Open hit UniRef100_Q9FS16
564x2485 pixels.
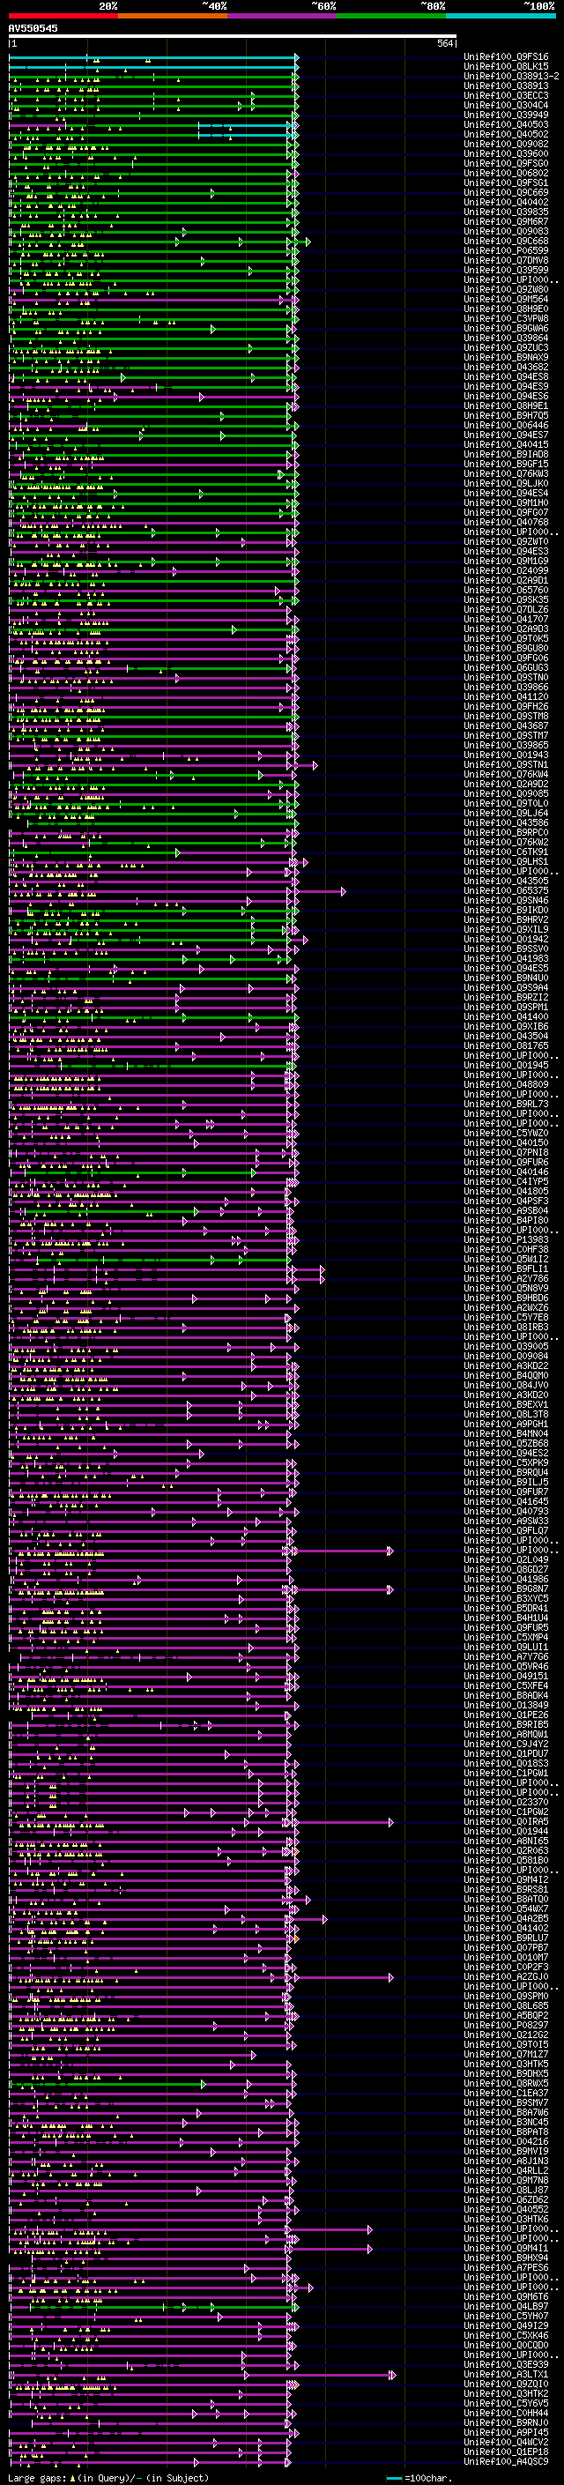coord(505,57)
